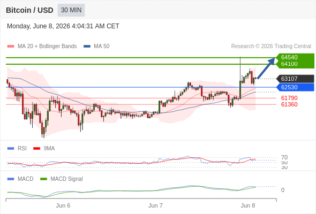The height and width of the screenshot is (214, 316).
Task: Click the 9MA red legend swatch
Action: point(36,149)
